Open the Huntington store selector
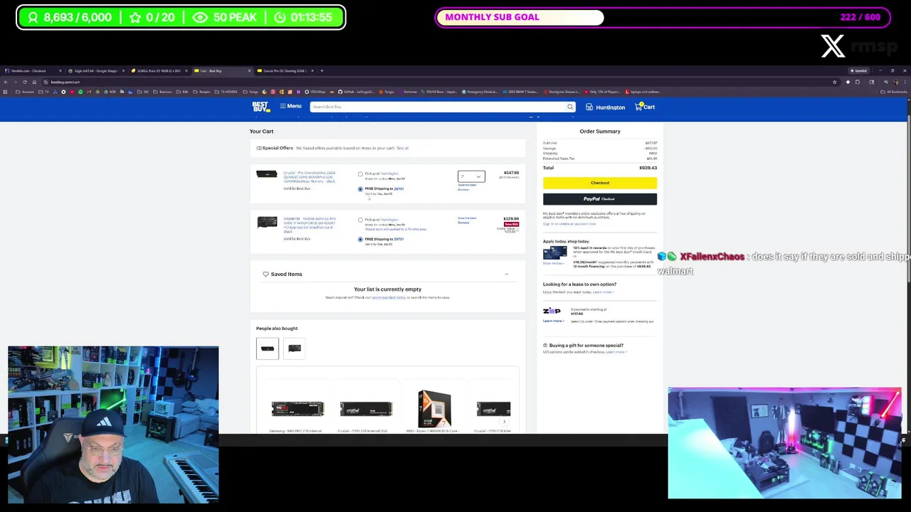The height and width of the screenshot is (512, 911). (605, 107)
